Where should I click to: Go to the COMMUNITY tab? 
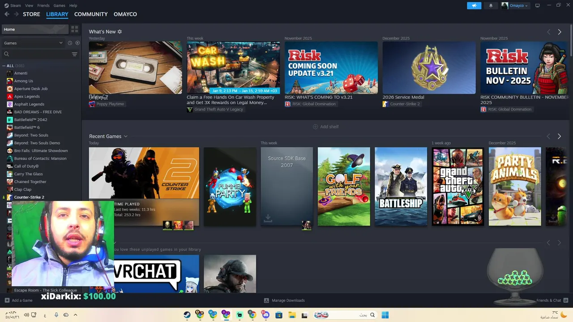click(91, 14)
